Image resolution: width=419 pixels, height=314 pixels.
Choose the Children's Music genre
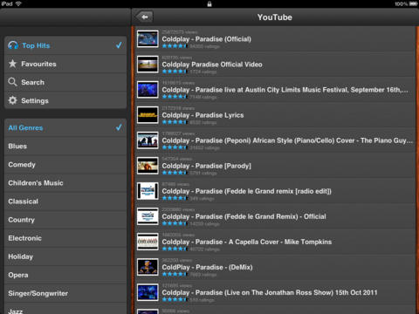pyautogui.click(x=65, y=183)
